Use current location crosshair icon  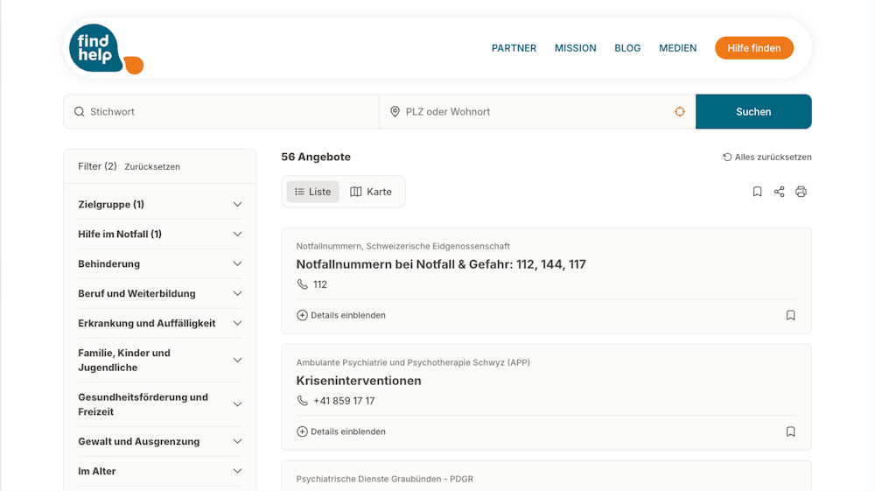pos(679,112)
